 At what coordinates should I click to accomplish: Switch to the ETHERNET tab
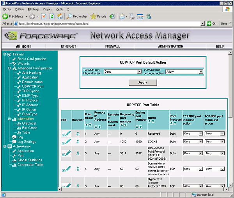(68, 46)
